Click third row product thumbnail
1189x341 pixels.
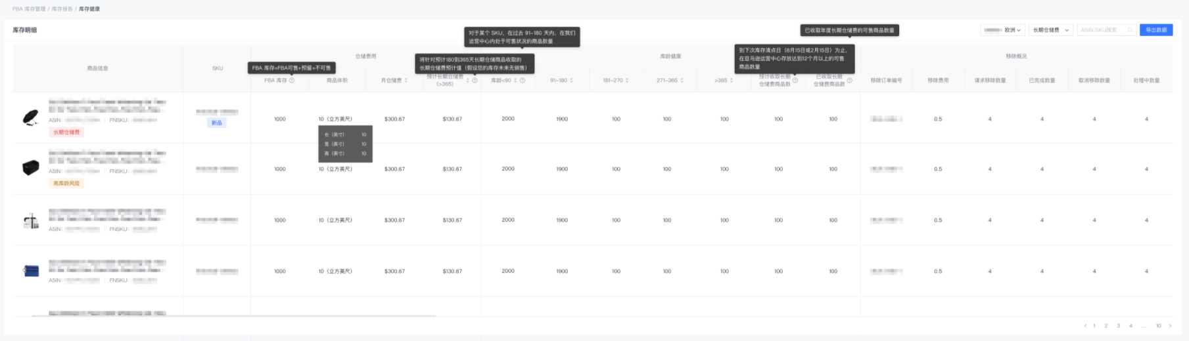click(30, 220)
